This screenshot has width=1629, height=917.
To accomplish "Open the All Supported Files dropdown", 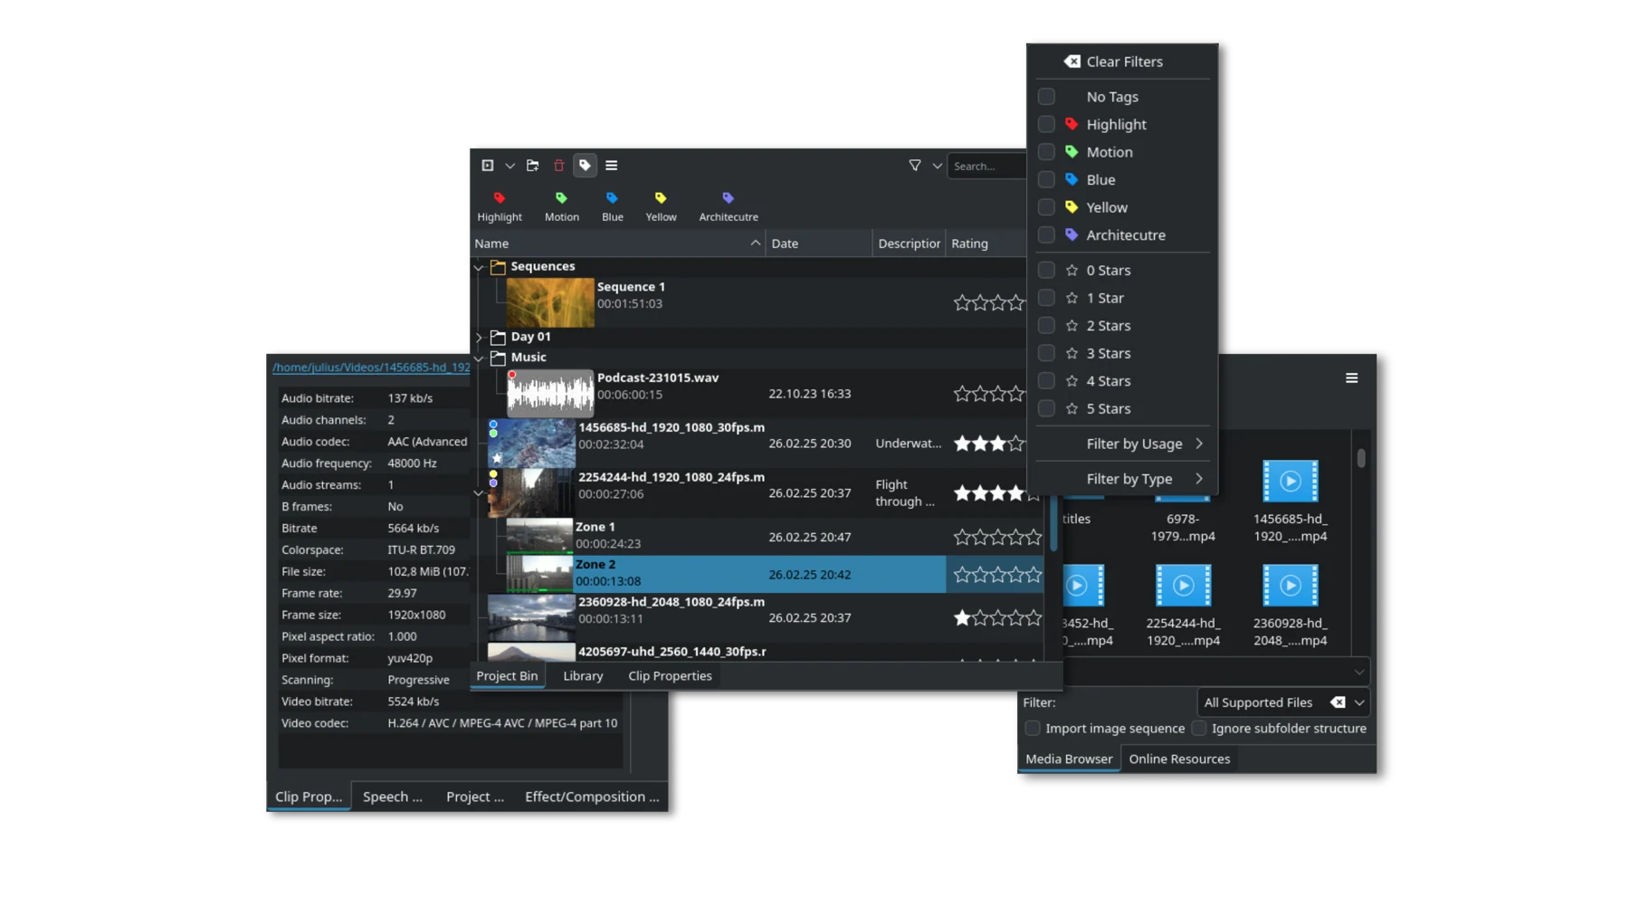I will [1359, 702].
